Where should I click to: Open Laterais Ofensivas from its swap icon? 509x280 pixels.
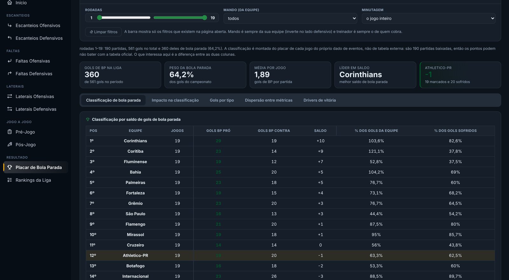pyautogui.click(x=10, y=97)
